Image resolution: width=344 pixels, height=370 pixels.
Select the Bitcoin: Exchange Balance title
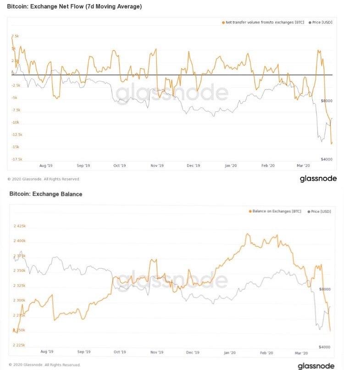point(46,194)
